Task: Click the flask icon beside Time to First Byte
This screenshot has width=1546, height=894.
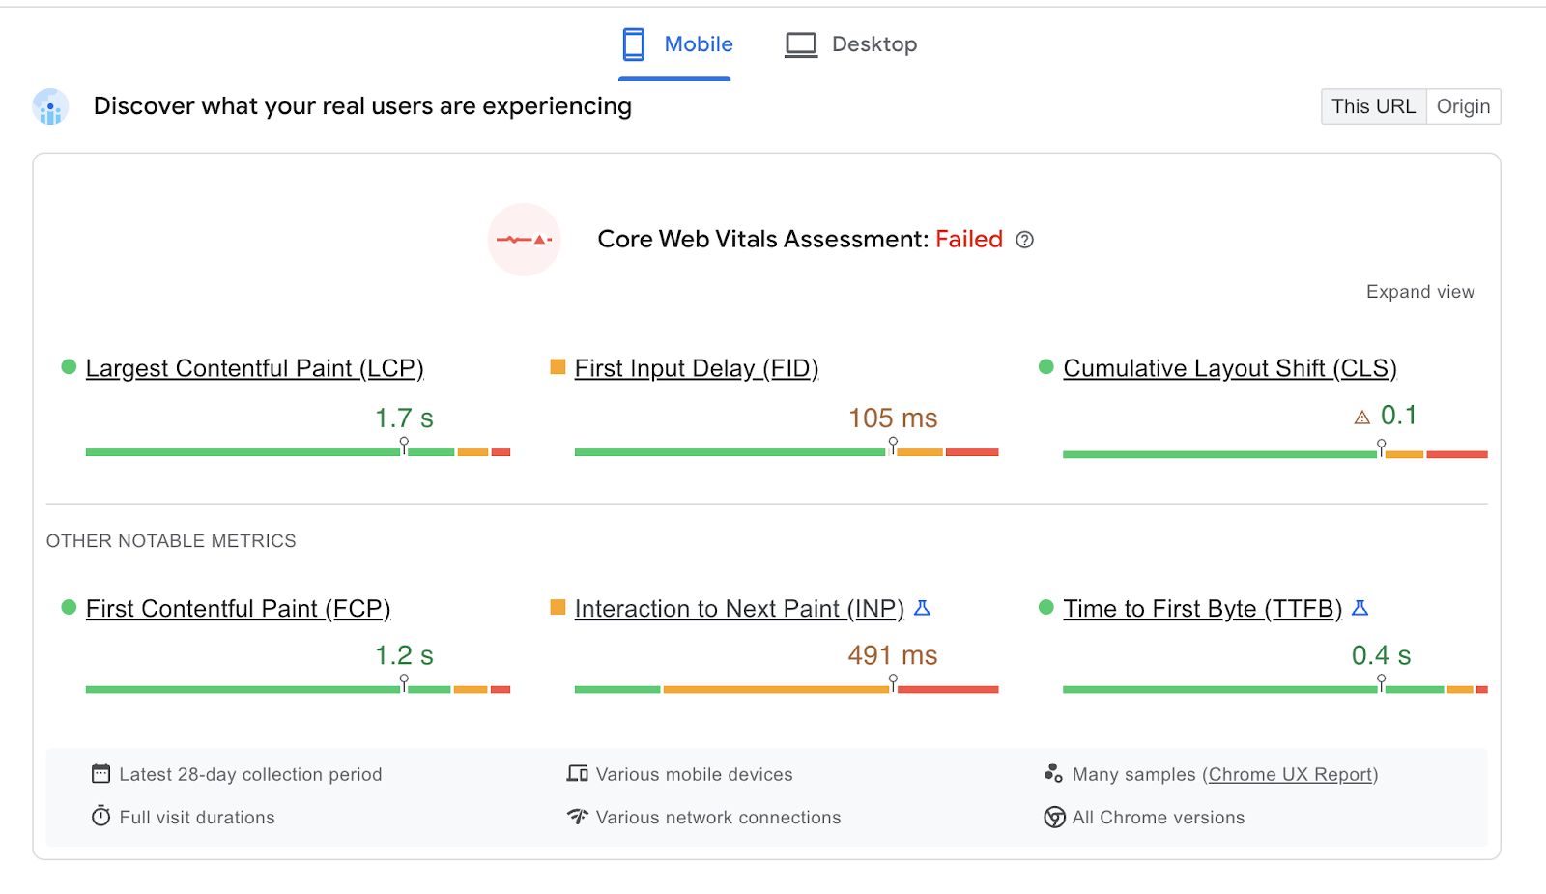Action: [x=1360, y=608]
